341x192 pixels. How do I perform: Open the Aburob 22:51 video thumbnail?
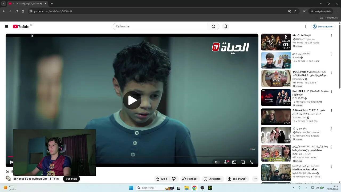(x=276, y=60)
